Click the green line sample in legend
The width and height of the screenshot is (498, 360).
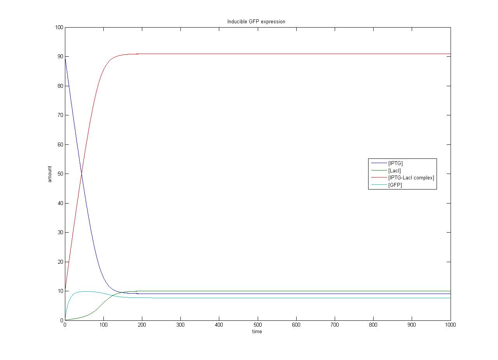pos(379,170)
